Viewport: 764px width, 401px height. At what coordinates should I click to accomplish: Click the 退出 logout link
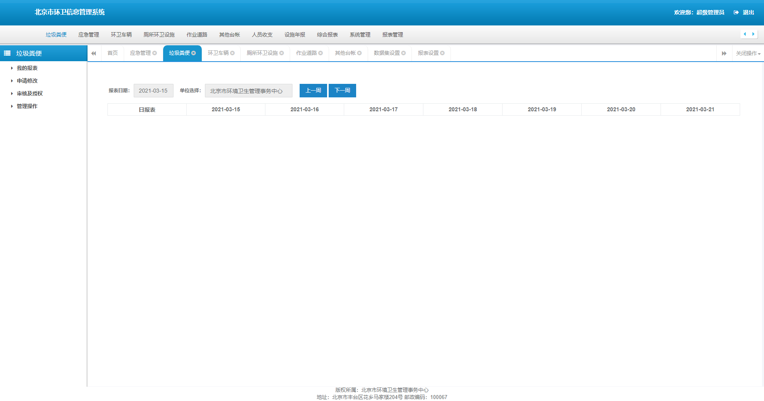748,12
